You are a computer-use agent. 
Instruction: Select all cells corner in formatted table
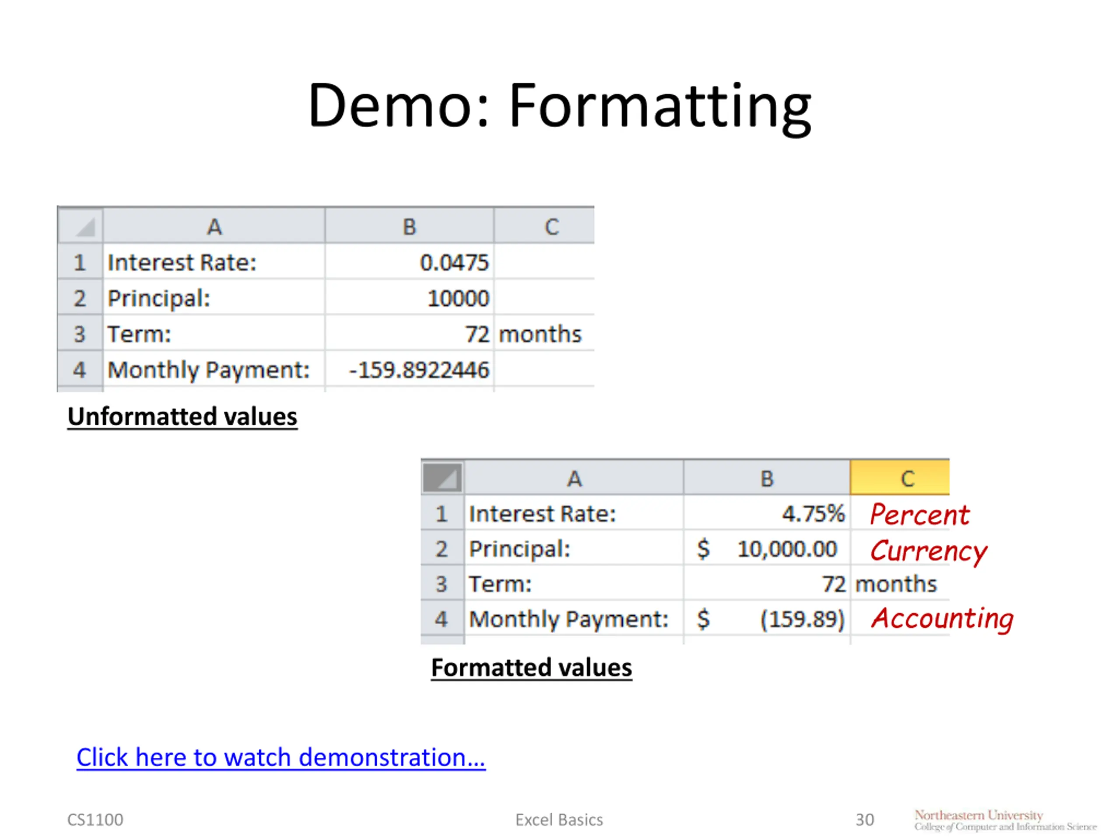coord(442,478)
